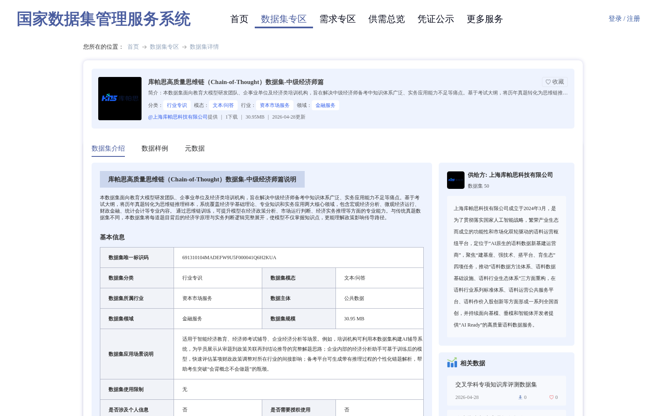Viewport: 666px width, 416px height.
Task: Select the 数据集介绍 tab
Action: pos(108,149)
